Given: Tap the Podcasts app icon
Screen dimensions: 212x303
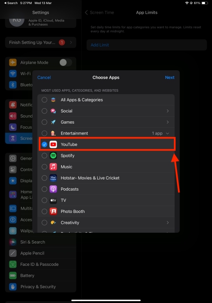Looking at the screenshot, I should [x=53, y=189].
